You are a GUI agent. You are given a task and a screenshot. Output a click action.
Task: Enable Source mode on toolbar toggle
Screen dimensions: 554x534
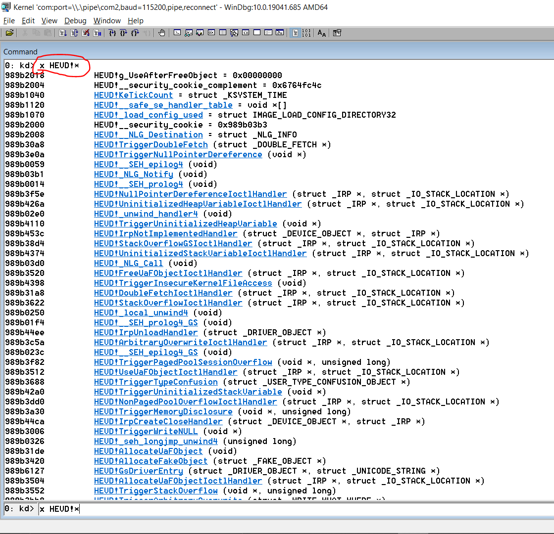295,33
